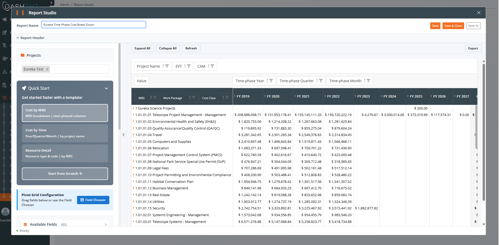Collapse the left configuration panel arrow

click(124, 135)
